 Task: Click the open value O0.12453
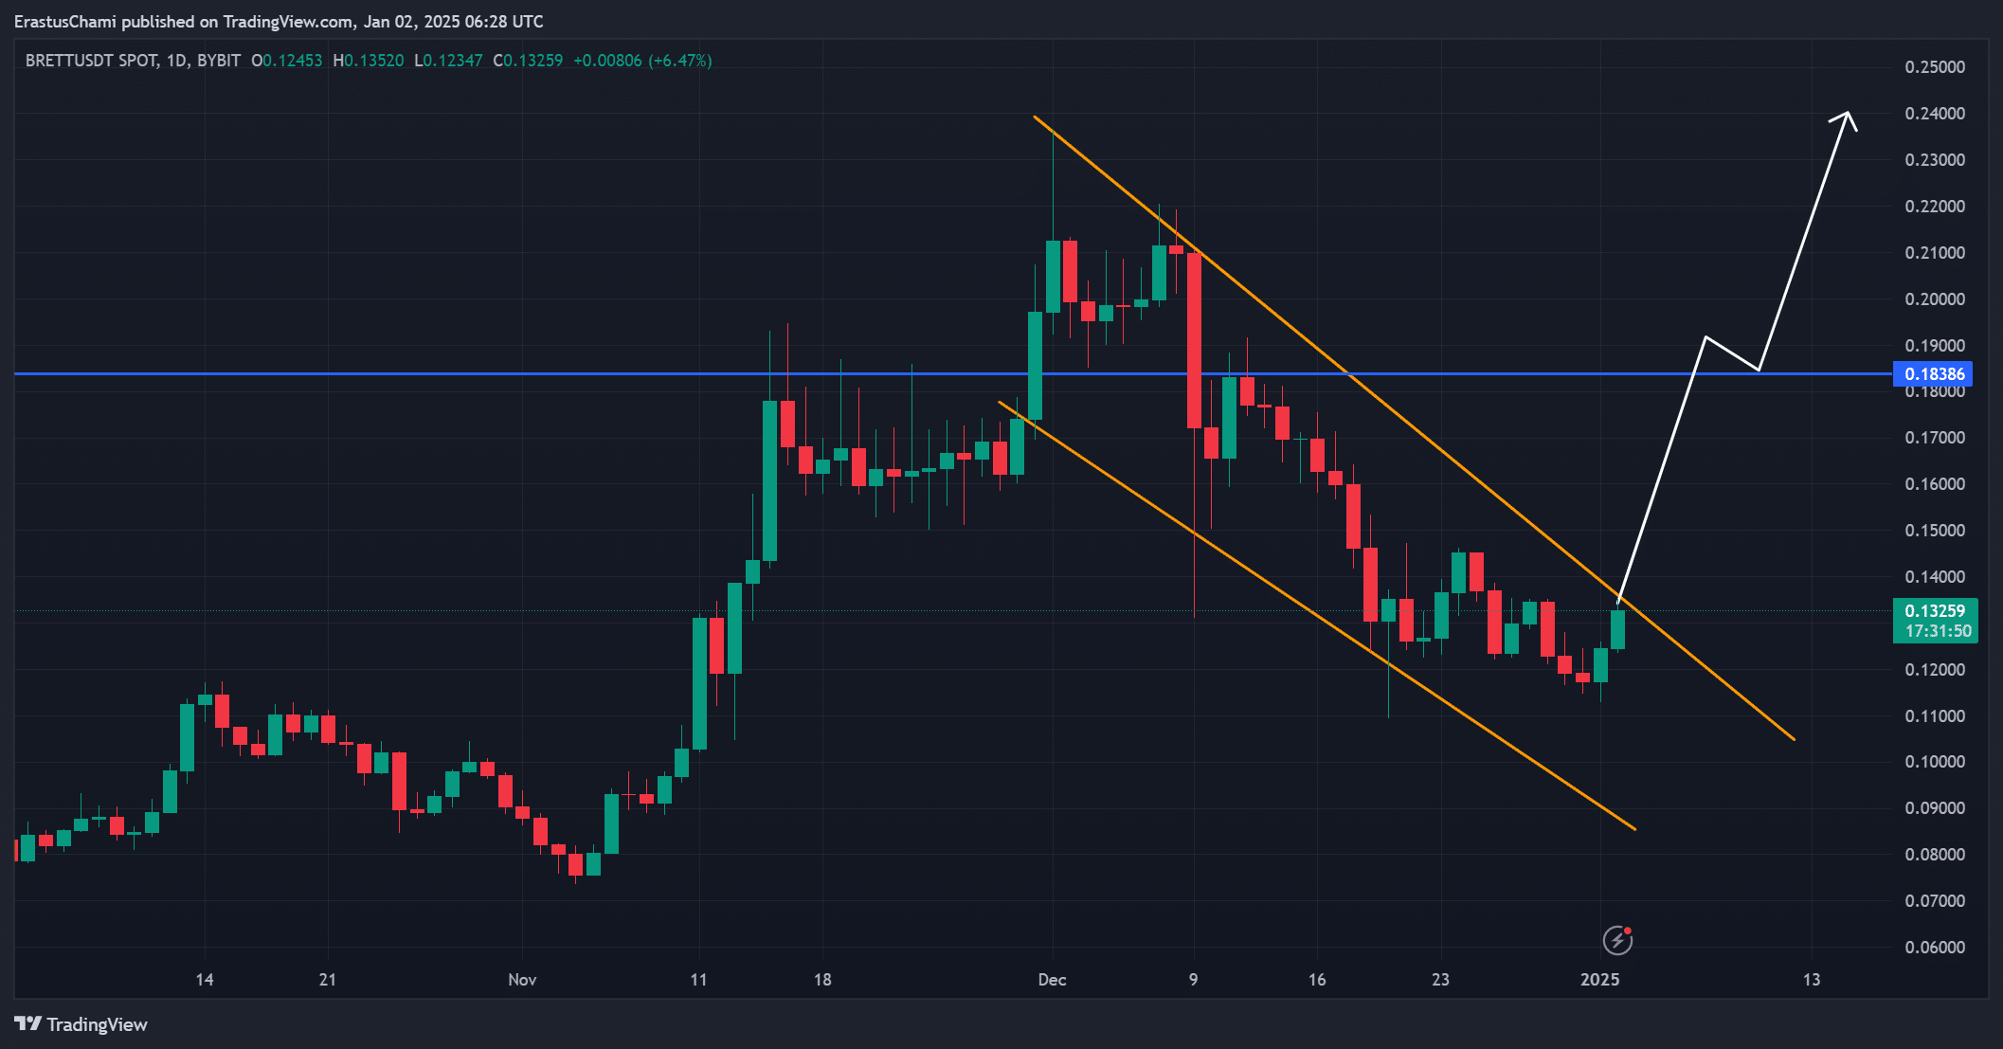point(286,61)
